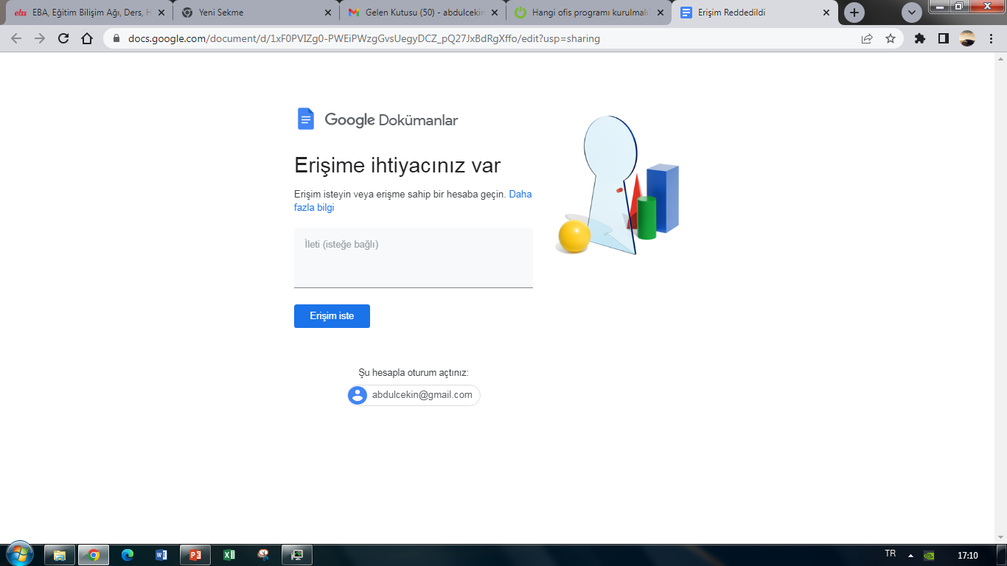
Task: Click the NVIDIA tray icon
Action: pyautogui.click(x=930, y=556)
